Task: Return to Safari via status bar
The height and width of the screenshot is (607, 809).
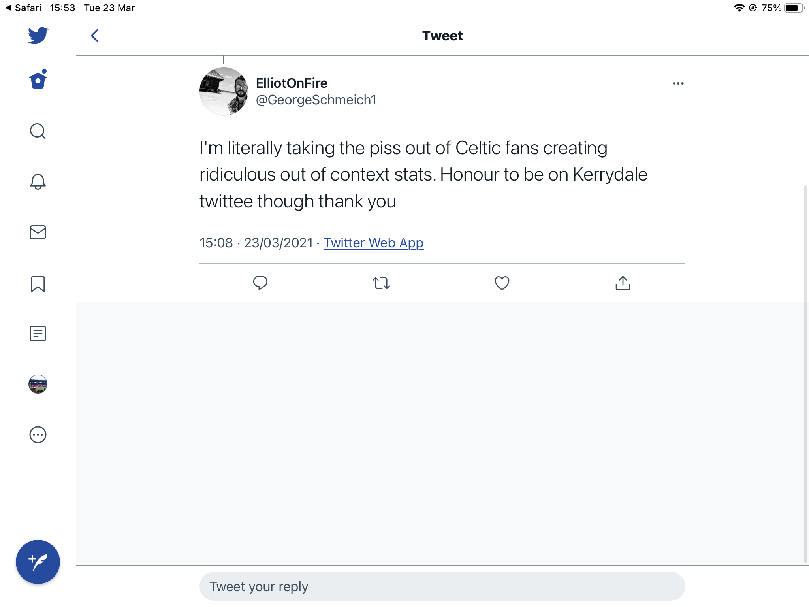Action: (x=24, y=8)
